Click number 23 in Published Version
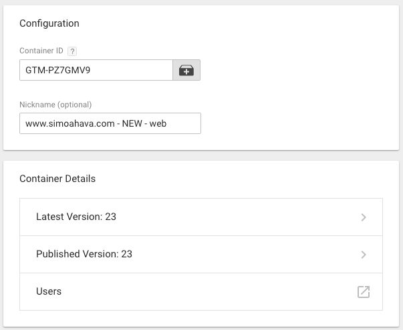The width and height of the screenshot is (403, 330). (127, 254)
